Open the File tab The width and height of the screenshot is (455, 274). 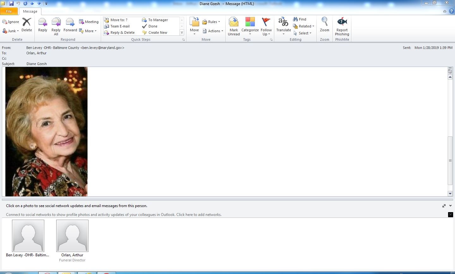click(9, 11)
